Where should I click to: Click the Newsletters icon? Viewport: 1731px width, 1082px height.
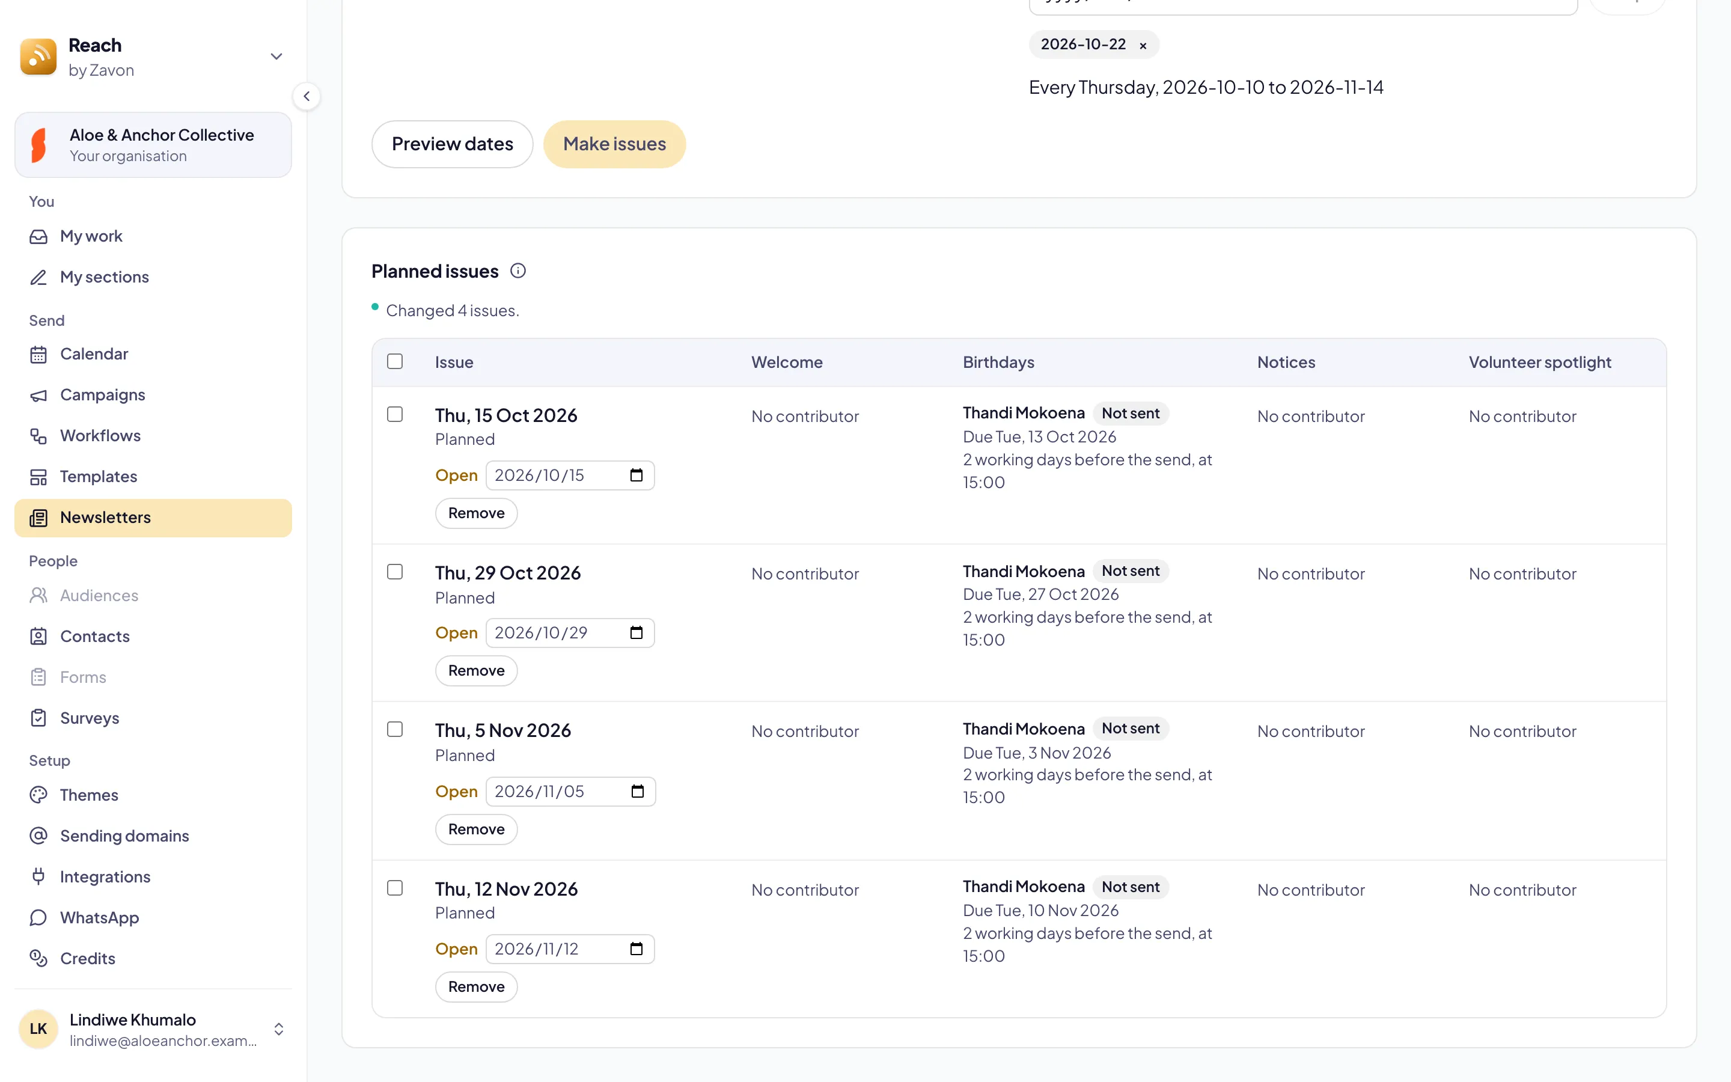[x=38, y=518]
